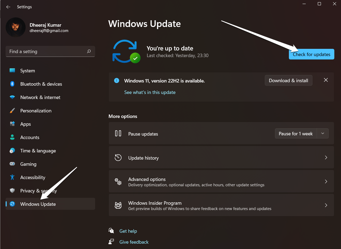Image resolution: width=341 pixels, height=249 pixels.
Task: Click the Get help icon
Action: click(x=111, y=231)
